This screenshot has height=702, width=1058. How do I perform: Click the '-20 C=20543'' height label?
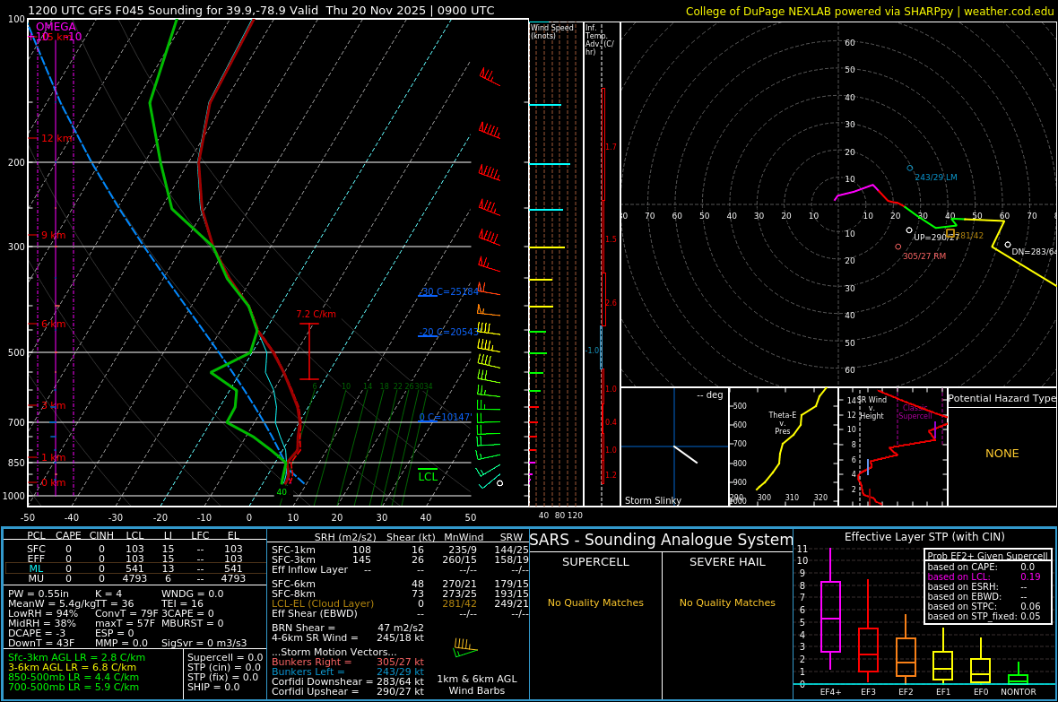pyautogui.click(x=448, y=332)
